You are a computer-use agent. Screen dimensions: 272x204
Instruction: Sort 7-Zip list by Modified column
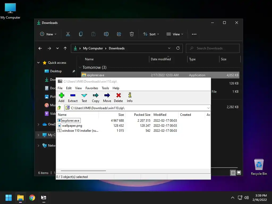pos(165,115)
